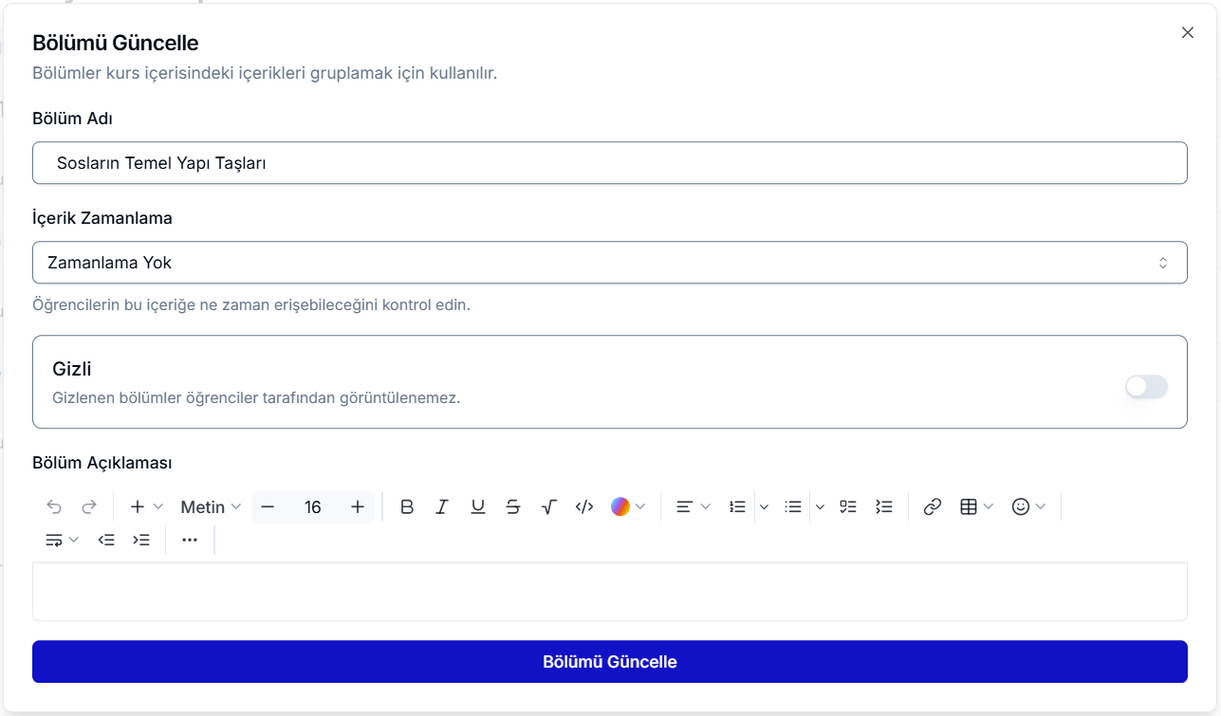This screenshot has width=1221, height=716.
Task: Click the Bölüm Adı label
Action: [x=73, y=119]
